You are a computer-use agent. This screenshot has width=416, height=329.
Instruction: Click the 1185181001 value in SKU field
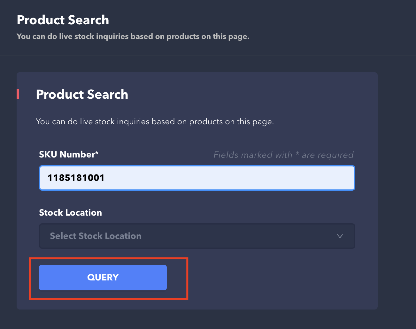pyautogui.click(x=76, y=178)
